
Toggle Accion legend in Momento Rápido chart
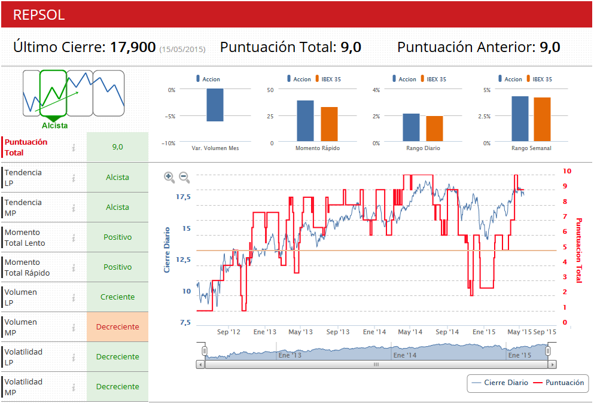coord(299,79)
